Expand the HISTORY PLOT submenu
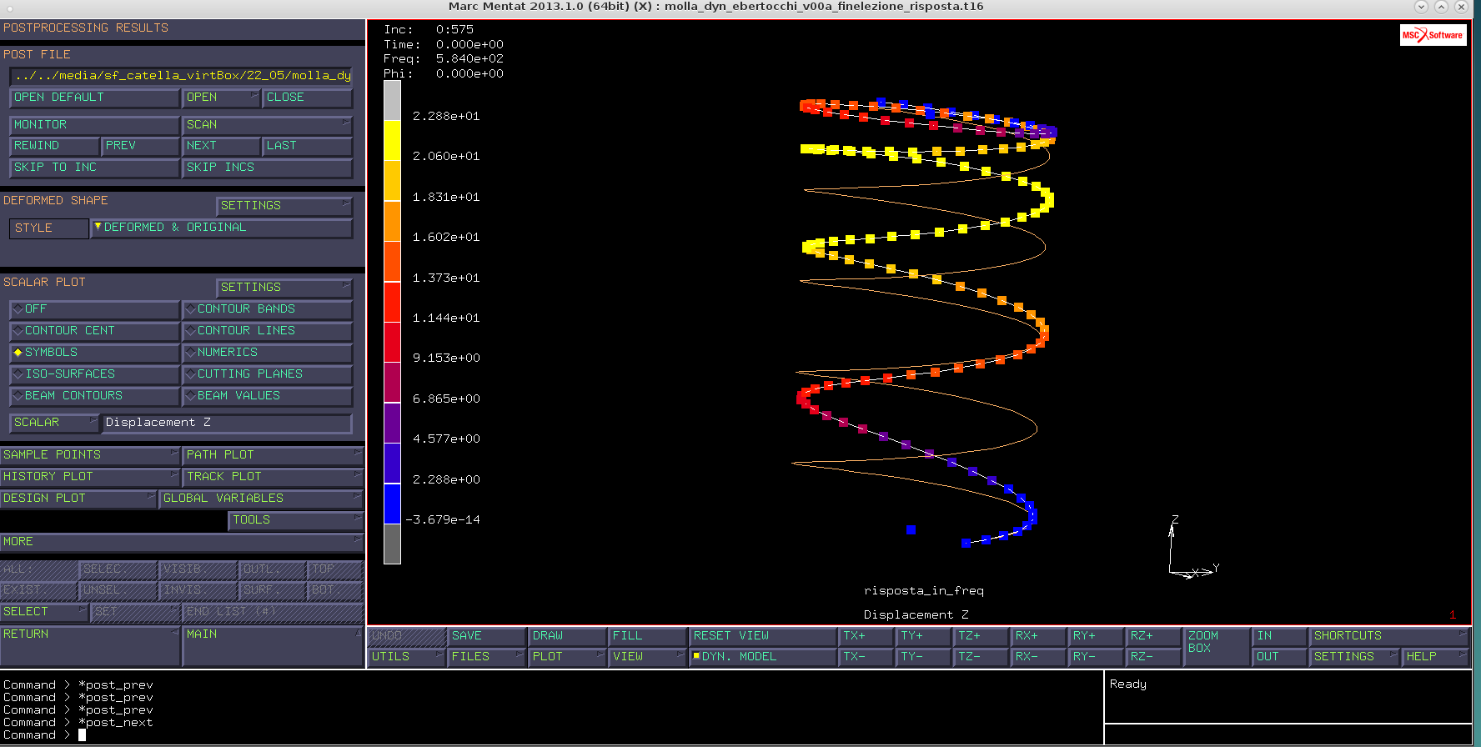This screenshot has height=747, width=1481. pyautogui.click(x=90, y=477)
